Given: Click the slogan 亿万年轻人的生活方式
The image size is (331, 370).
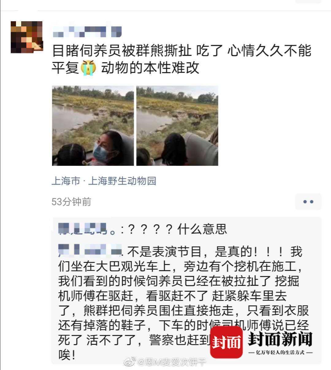Looking at the screenshot, I should point(280,352).
